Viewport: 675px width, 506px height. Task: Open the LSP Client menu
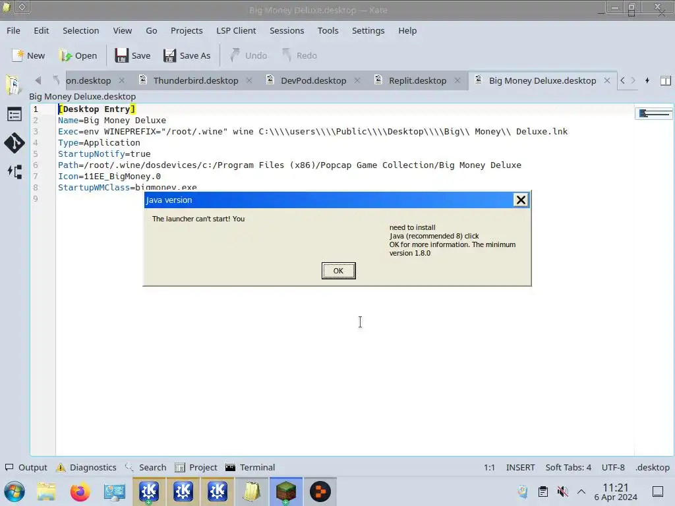point(236,30)
